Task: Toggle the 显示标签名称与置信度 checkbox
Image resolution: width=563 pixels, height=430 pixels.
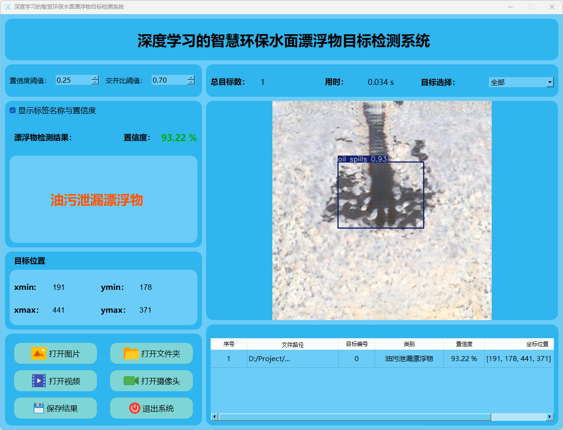Action: point(13,110)
